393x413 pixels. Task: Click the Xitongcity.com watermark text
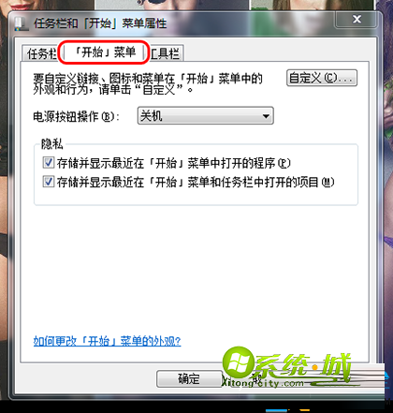pyautogui.click(x=262, y=382)
